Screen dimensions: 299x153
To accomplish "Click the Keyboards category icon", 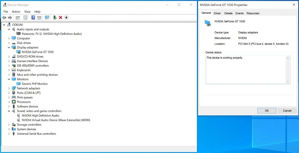I will 13,70.
